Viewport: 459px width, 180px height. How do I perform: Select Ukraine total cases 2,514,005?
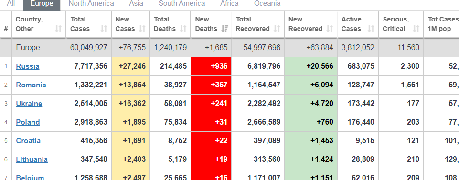(91, 104)
